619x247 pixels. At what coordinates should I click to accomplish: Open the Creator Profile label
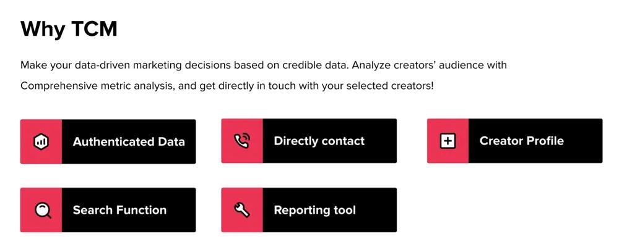[521, 141]
